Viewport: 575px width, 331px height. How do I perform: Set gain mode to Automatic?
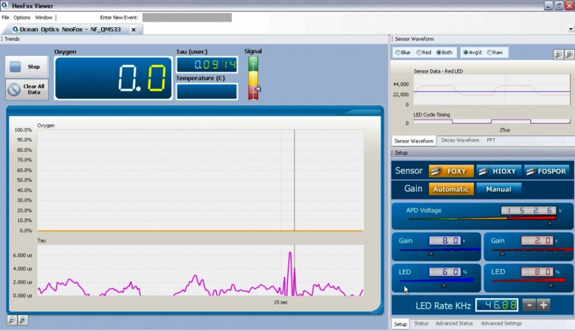point(451,189)
